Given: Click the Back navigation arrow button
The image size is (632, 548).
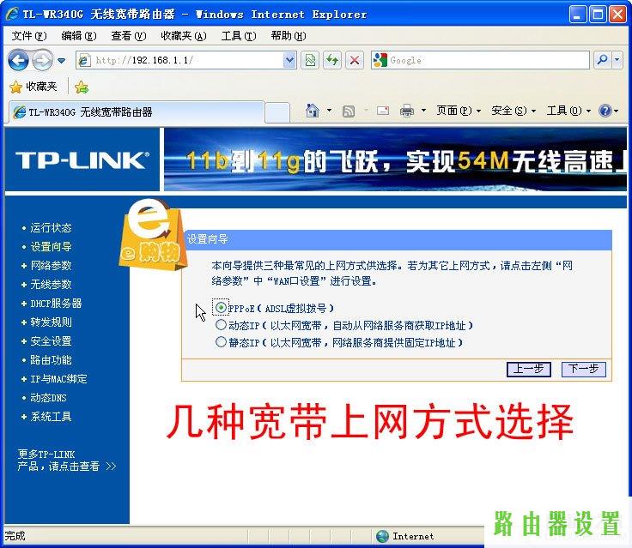Looking at the screenshot, I should [x=18, y=60].
